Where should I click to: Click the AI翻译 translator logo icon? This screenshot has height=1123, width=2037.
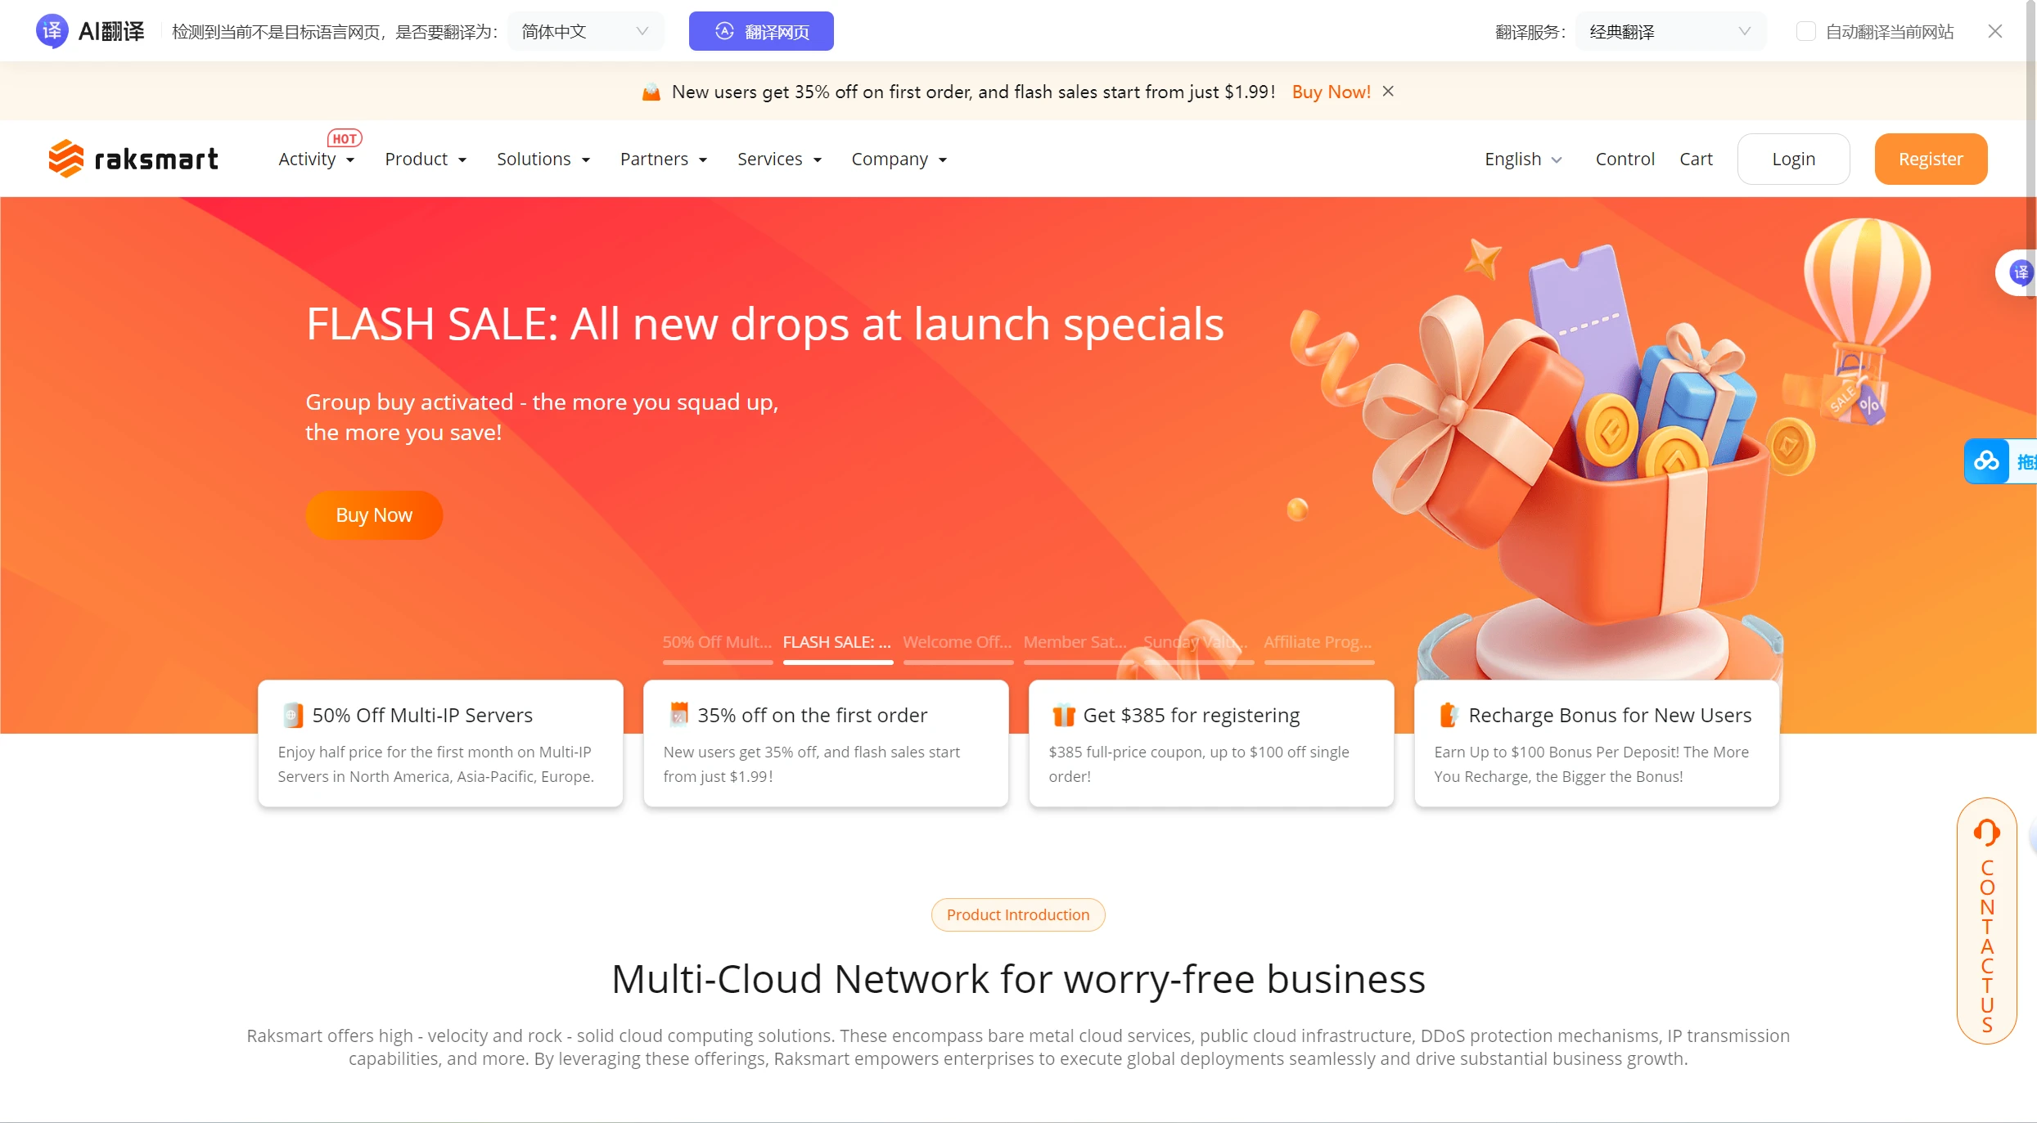[52, 31]
